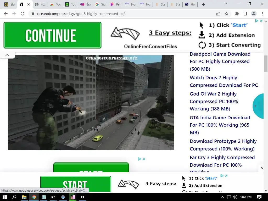The image size is (268, 201).
Task: Switch to the 'Bra' tab
Action: pyautogui.click(x=86, y=4)
